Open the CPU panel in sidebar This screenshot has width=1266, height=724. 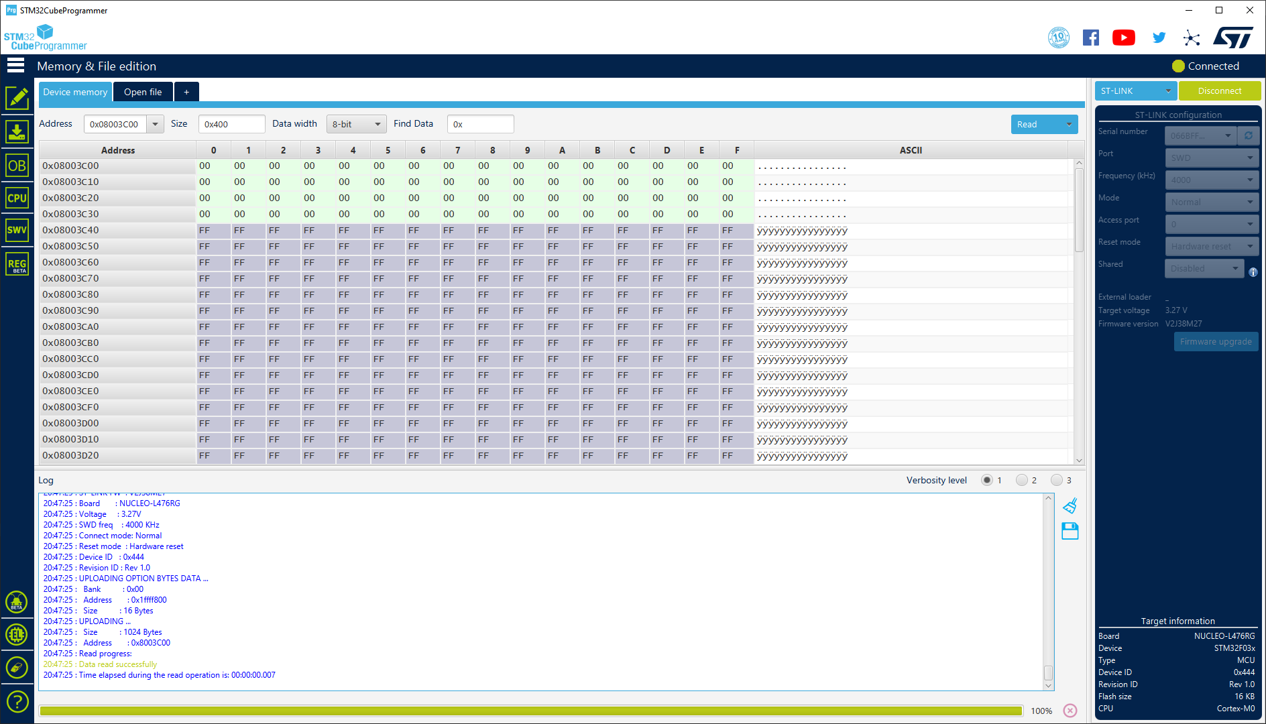(x=17, y=198)
